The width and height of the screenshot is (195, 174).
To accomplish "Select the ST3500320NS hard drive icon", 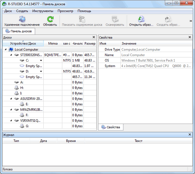I will (16, 55).
